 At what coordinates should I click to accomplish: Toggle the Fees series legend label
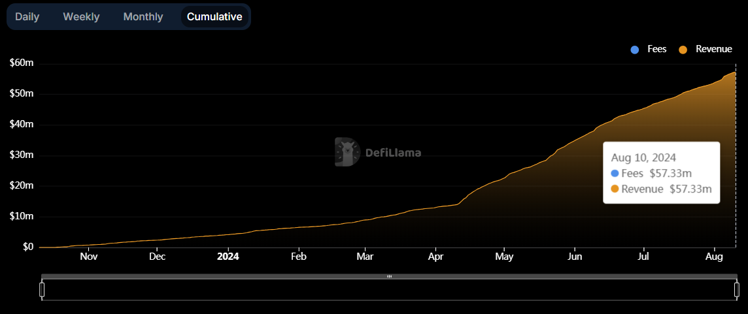[x=656, y=50]
